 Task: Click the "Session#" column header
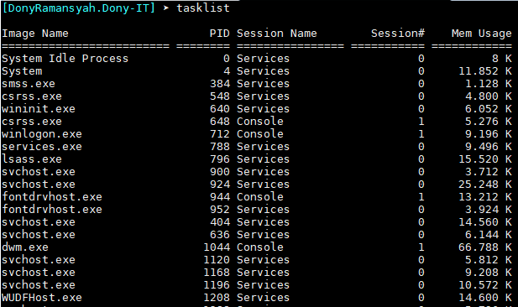397,34
